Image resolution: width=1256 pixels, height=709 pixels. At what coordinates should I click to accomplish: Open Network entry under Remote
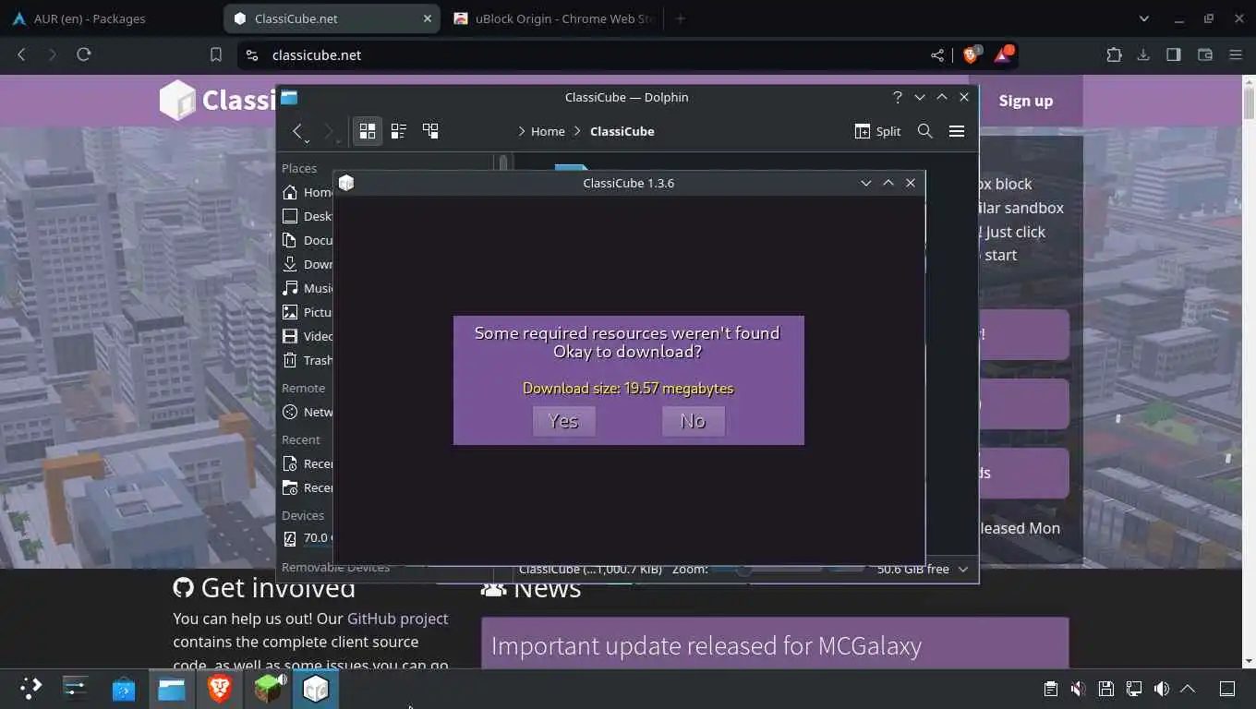point(307,412)
